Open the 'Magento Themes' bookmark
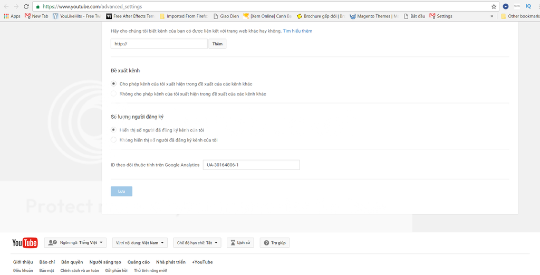The width and height of the screenshot is (540, 275). [373, 16]
